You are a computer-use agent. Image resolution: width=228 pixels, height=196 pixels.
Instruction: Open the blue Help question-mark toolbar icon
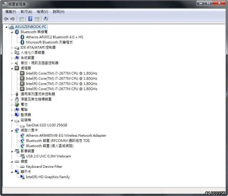[x=30, y=19]
